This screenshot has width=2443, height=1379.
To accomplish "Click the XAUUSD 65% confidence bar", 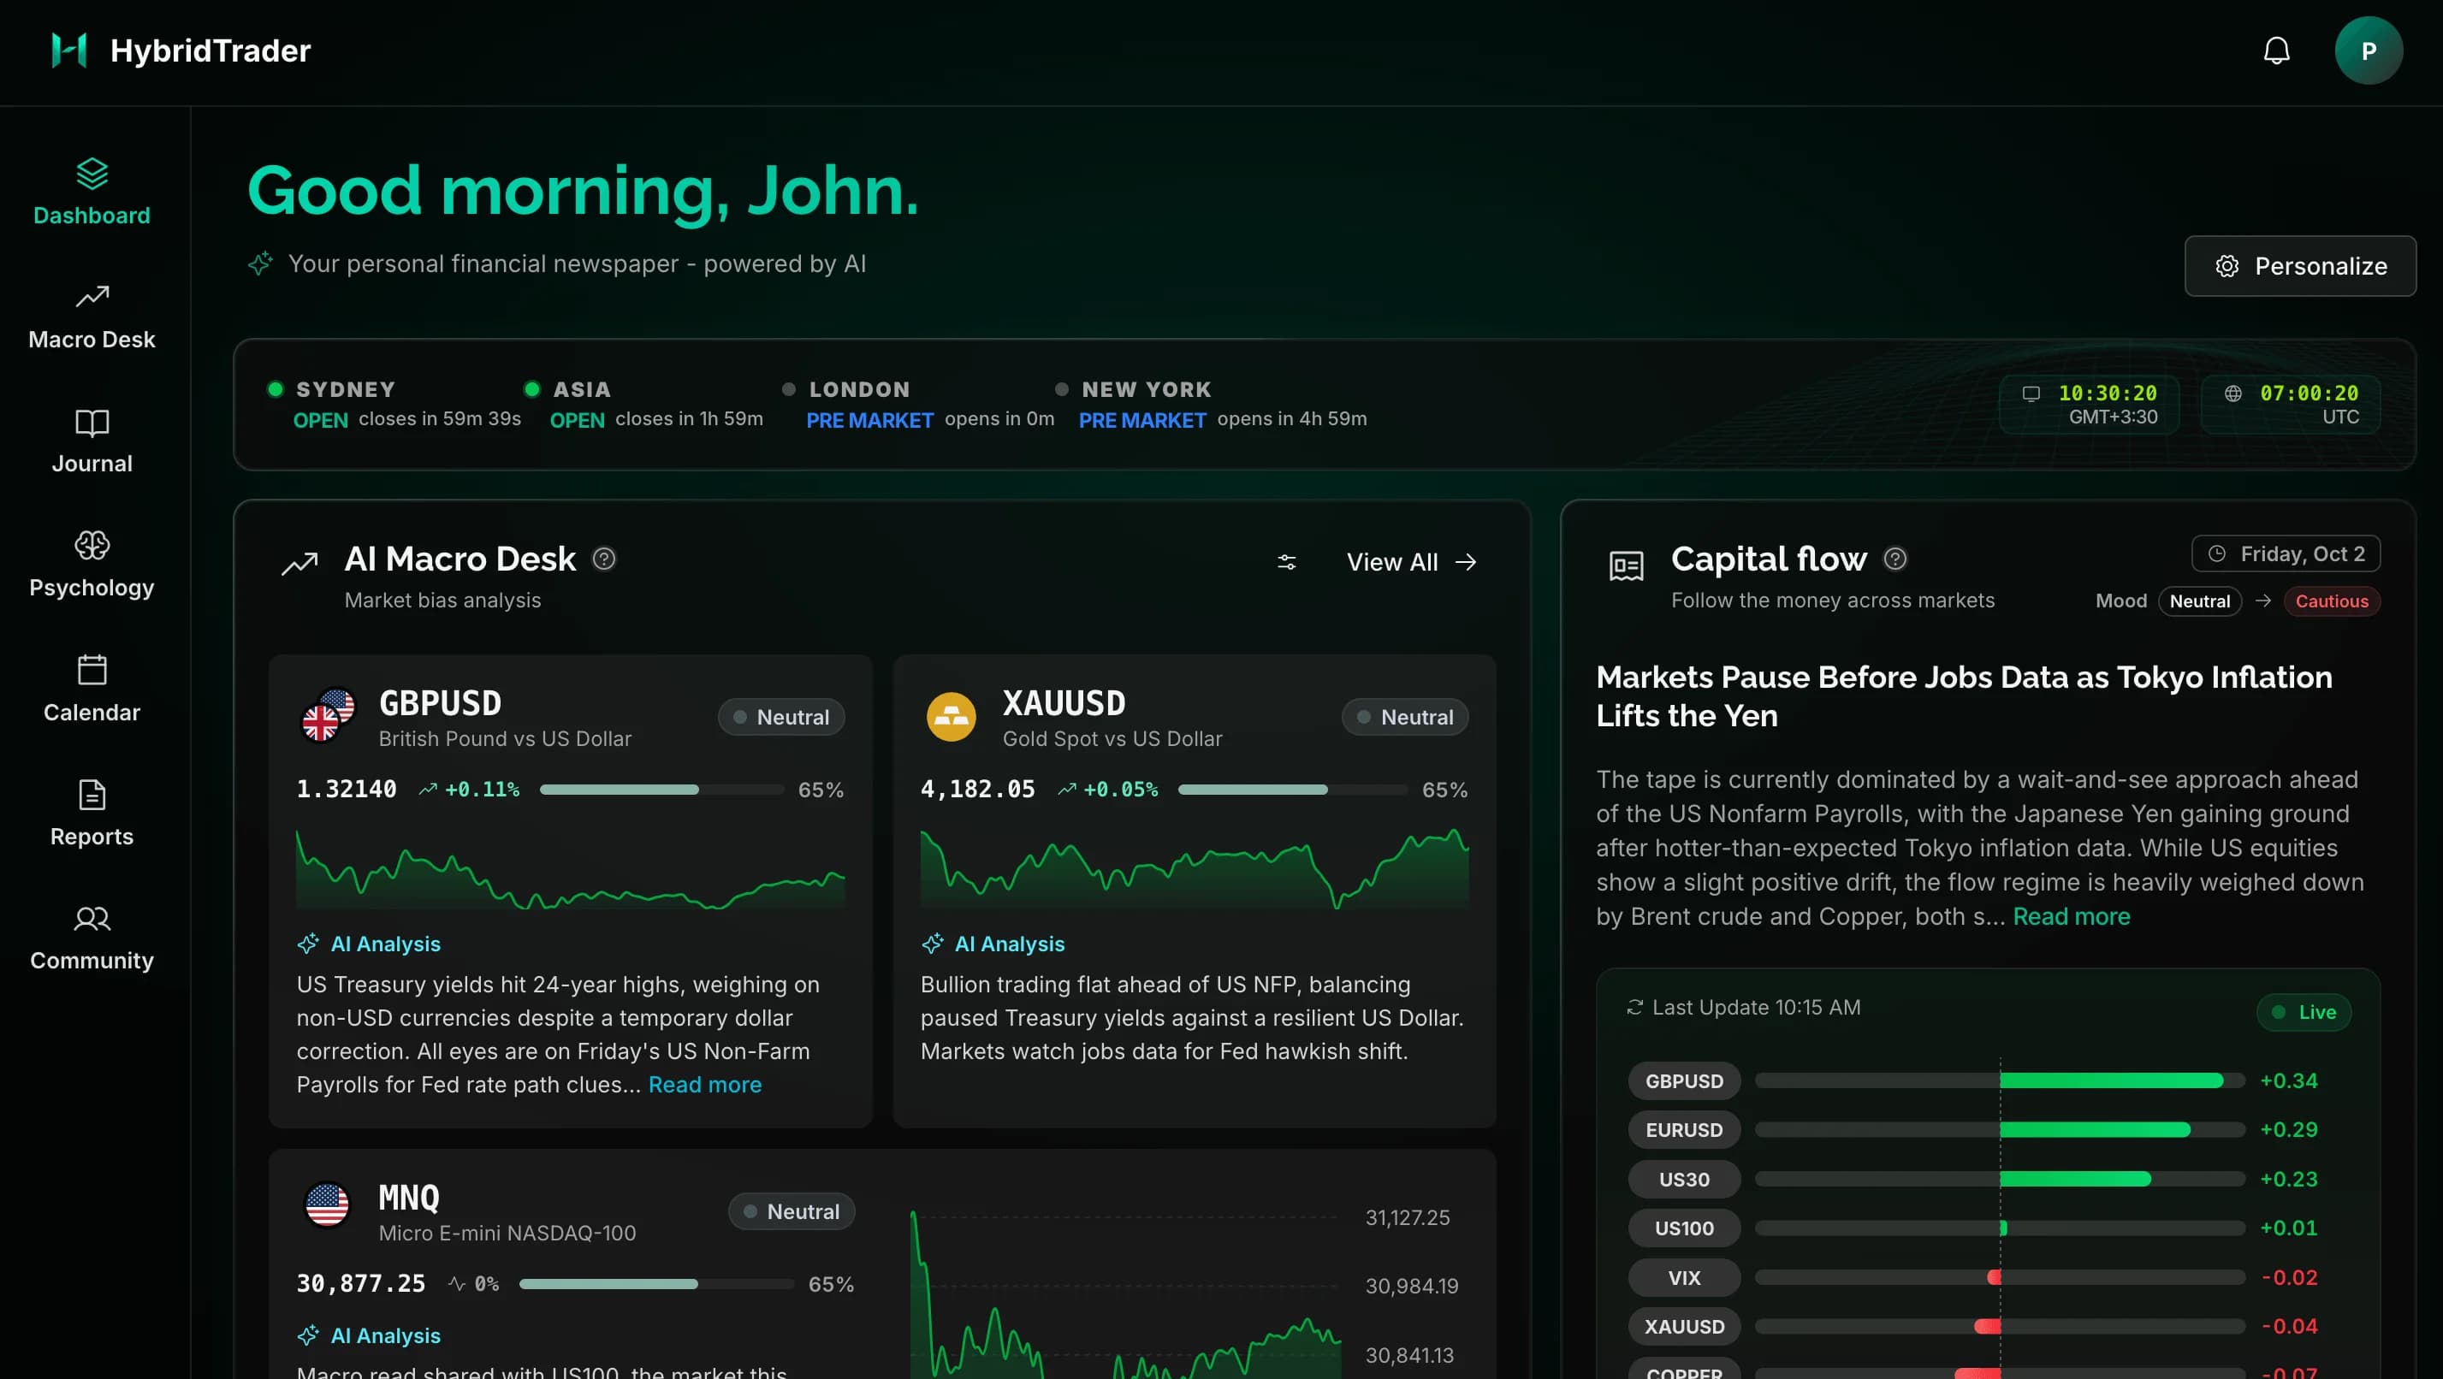I will click(1293, 789).
